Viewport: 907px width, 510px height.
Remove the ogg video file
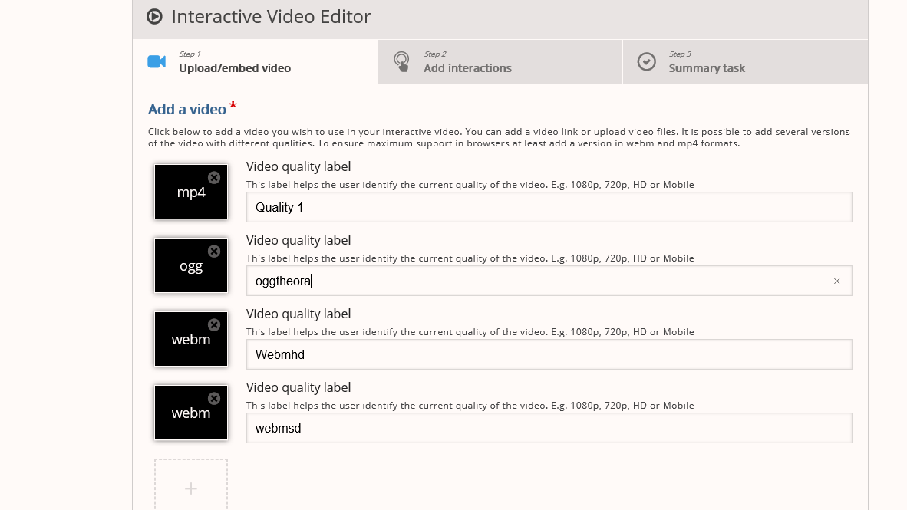coord(214,251)
